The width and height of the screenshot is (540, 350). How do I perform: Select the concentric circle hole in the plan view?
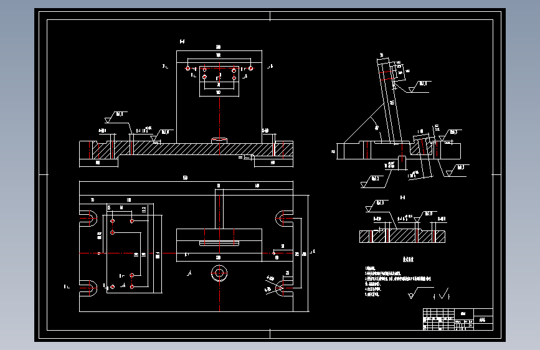point(219,273)
